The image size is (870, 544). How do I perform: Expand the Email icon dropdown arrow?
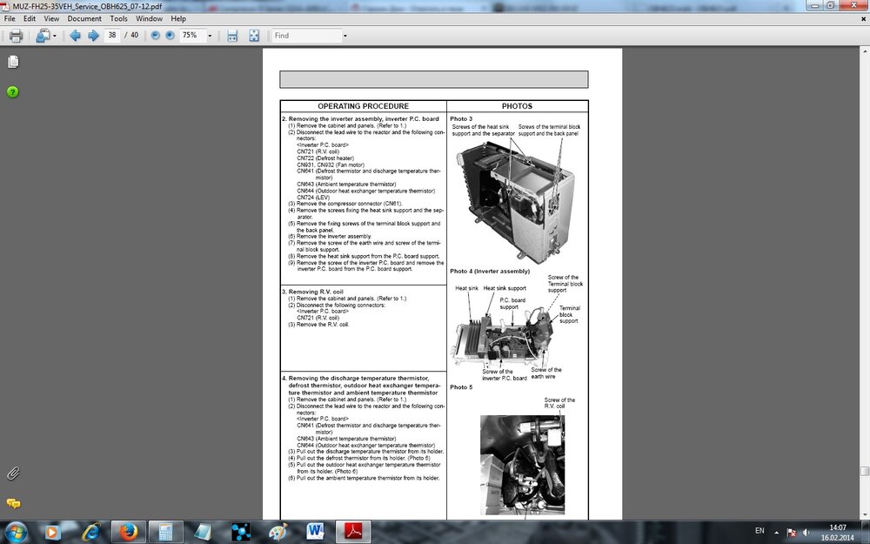[55, 36]
